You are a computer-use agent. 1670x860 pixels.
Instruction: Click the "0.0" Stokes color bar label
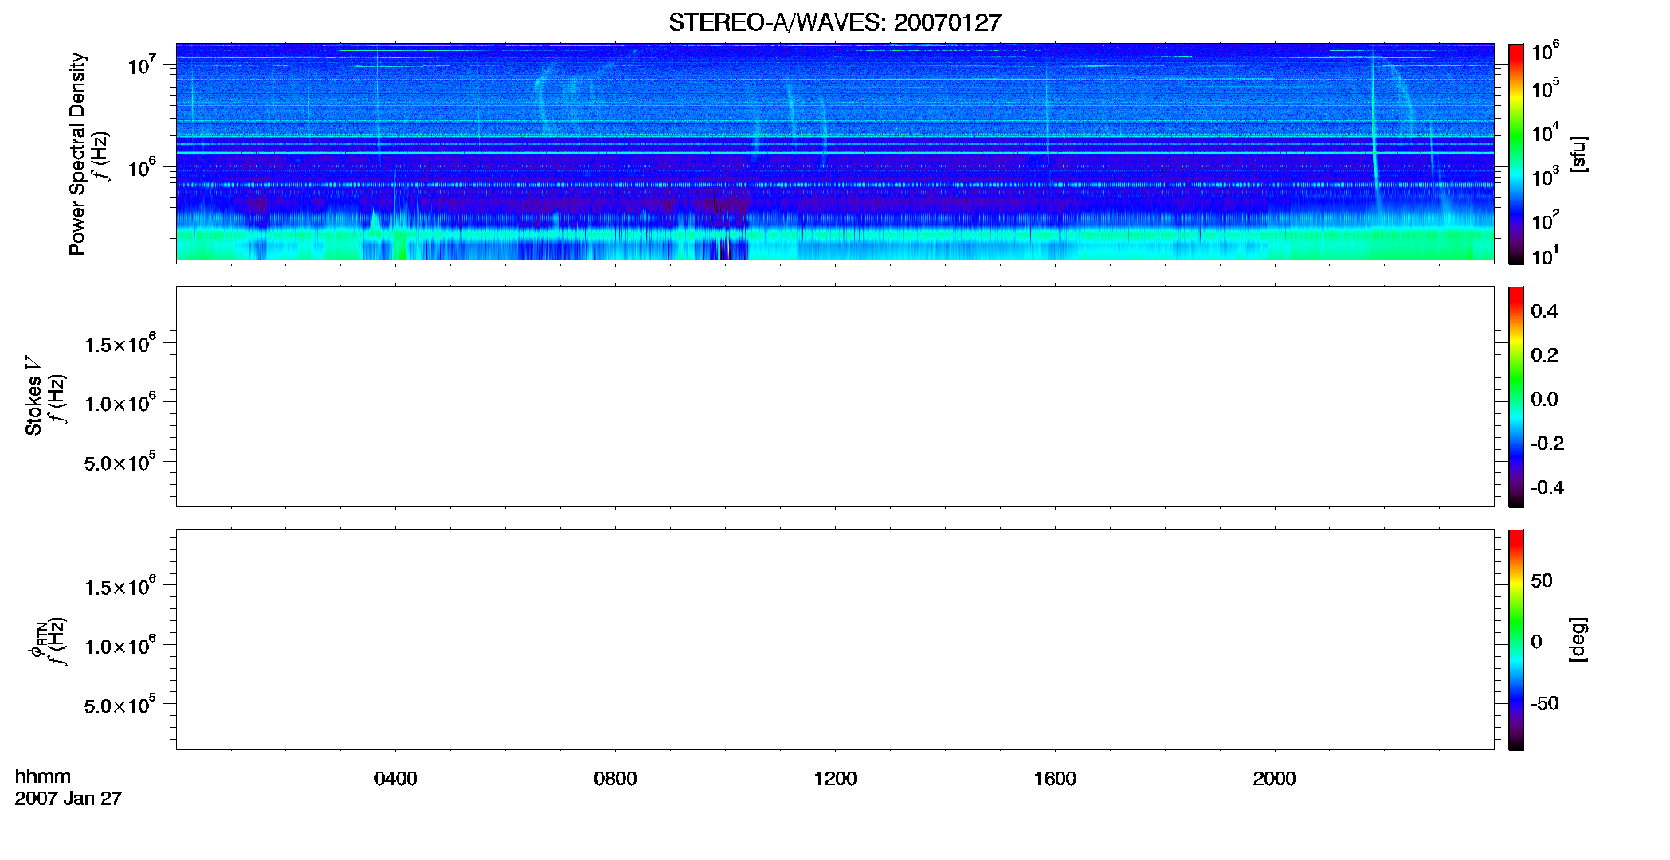coord(1544,400)
